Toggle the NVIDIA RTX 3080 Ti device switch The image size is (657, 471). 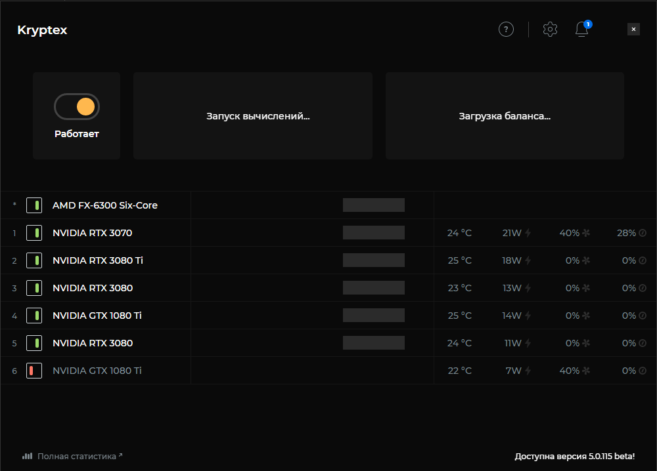34,260
